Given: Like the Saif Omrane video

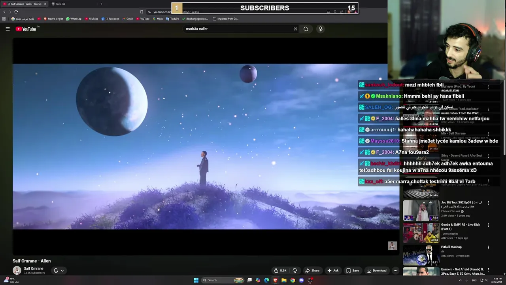Looking at the screenshot, I should click(x=280, y=271).
